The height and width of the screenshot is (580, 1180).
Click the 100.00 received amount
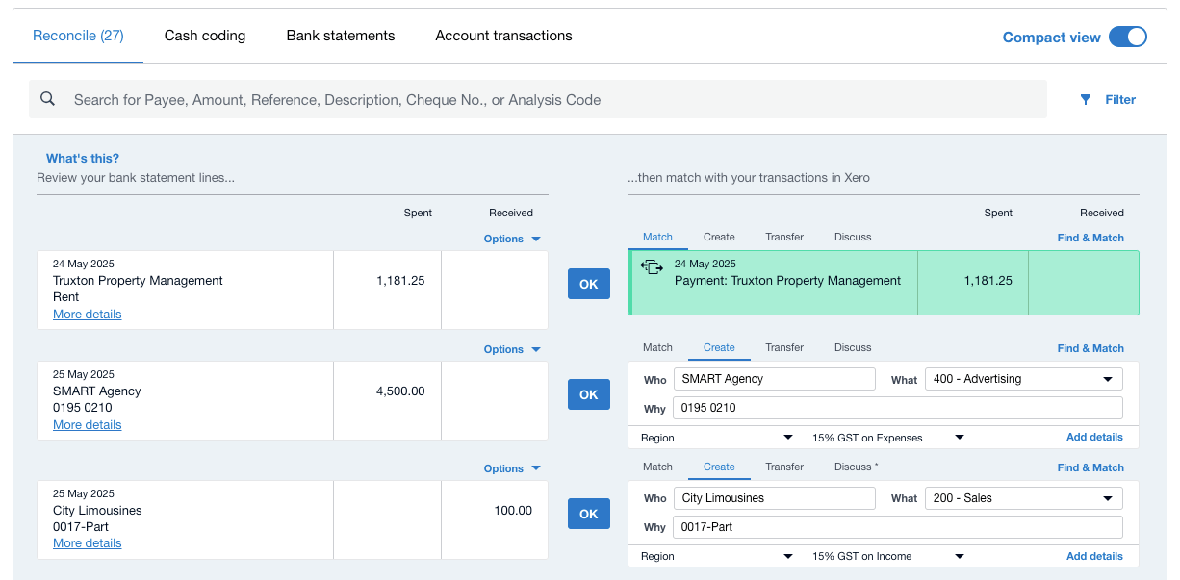click(x=513, y=511)
